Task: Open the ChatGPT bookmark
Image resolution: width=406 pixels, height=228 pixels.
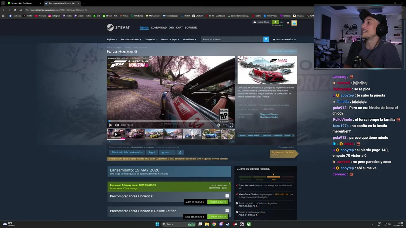Action: click(198, 16)
